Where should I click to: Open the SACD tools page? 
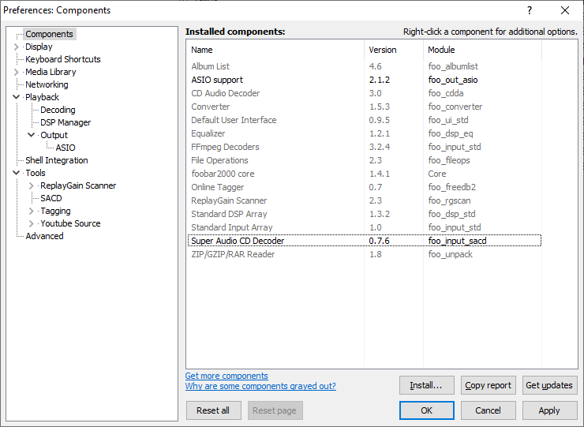click(x=51, y=198)
